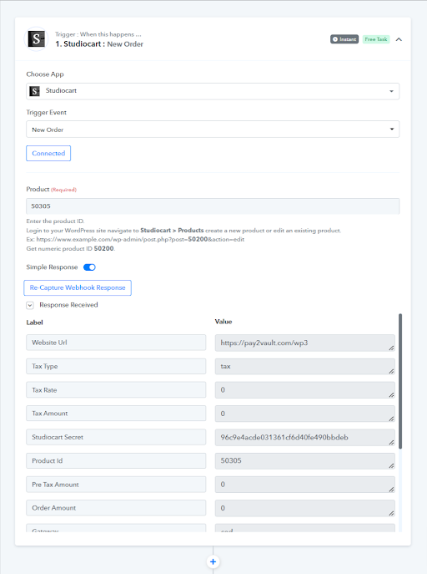Click the Product Id value field

305,461
